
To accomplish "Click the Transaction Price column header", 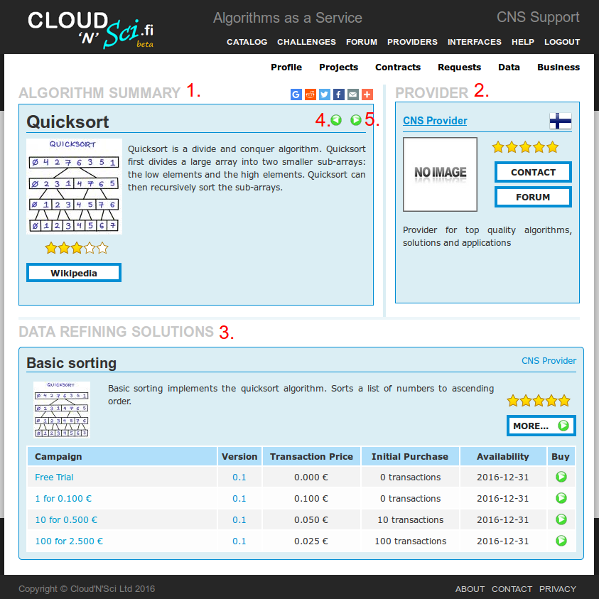I will pyautogui.click(x=311, y=456).
